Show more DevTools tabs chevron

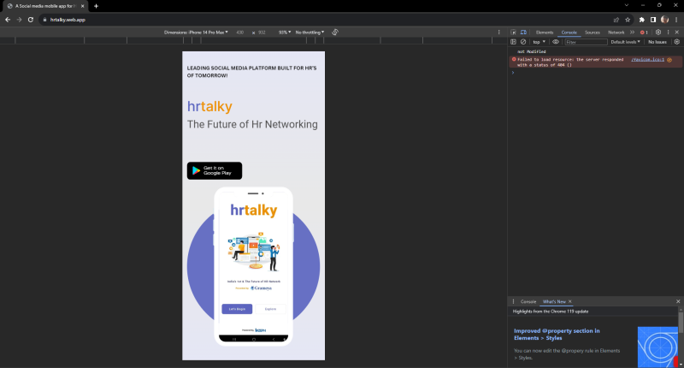click(632, 33)
